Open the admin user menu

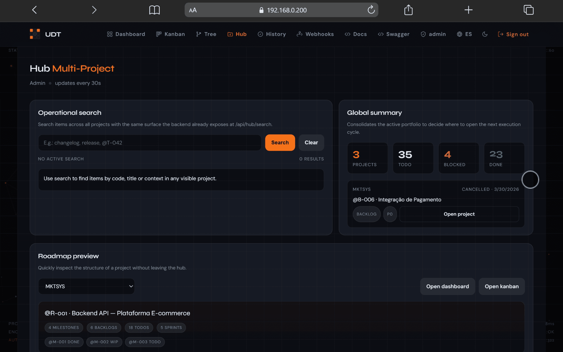(433, 34)
